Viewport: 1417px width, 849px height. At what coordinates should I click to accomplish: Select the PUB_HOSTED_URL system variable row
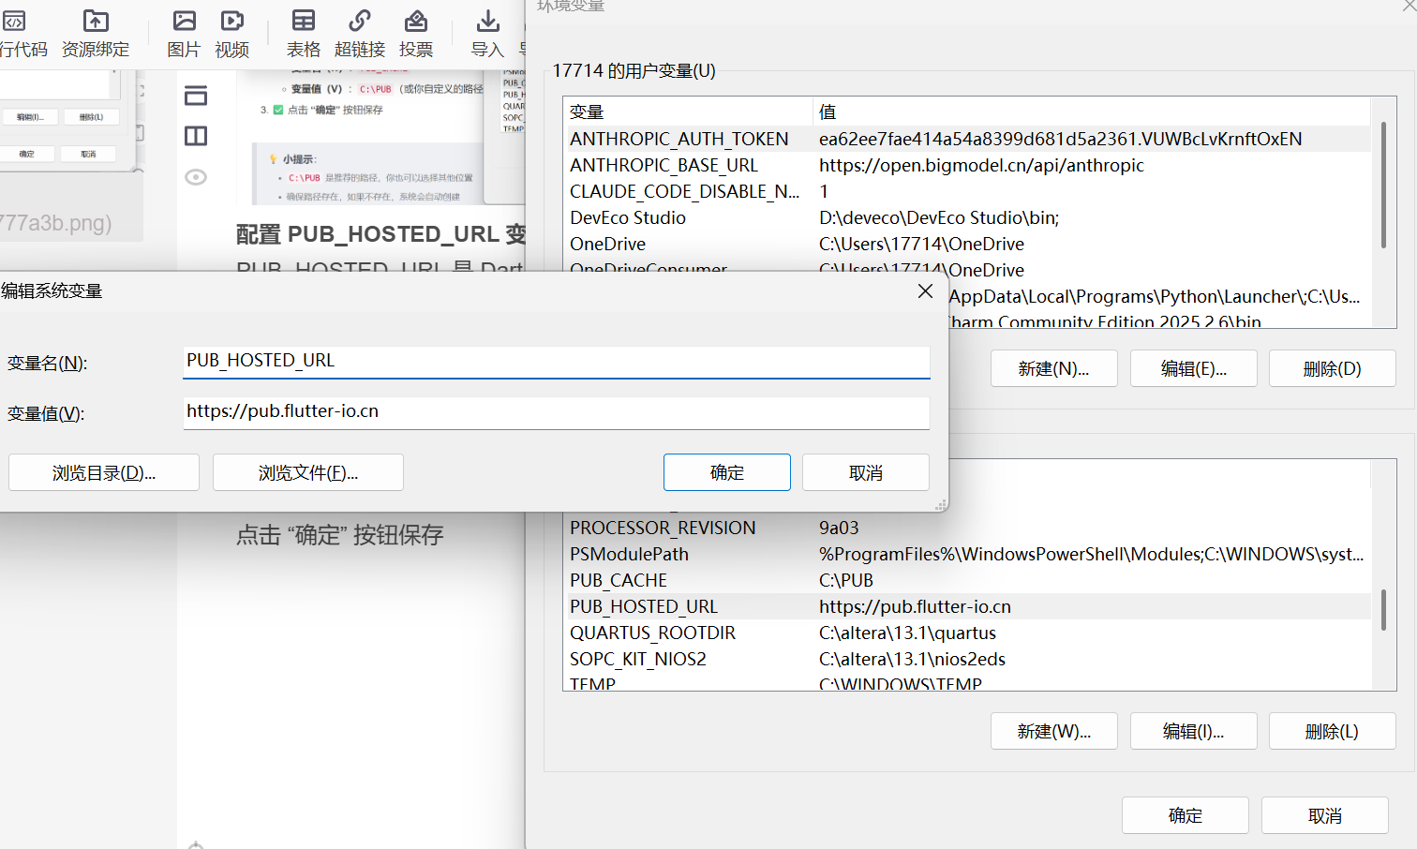(967, 606)
